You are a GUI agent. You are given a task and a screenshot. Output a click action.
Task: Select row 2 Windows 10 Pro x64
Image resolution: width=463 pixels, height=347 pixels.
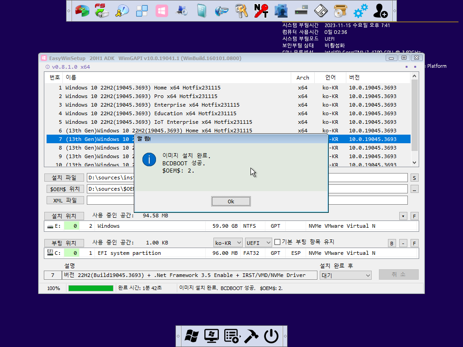pyautogui.click(x=228, y=96)
